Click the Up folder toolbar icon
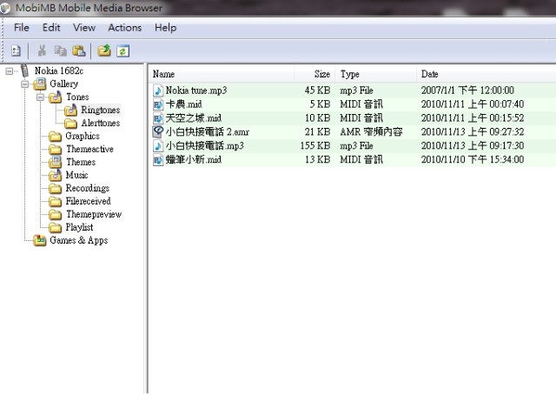The width and height of the screenshot is (556, 395). [104, 51]
